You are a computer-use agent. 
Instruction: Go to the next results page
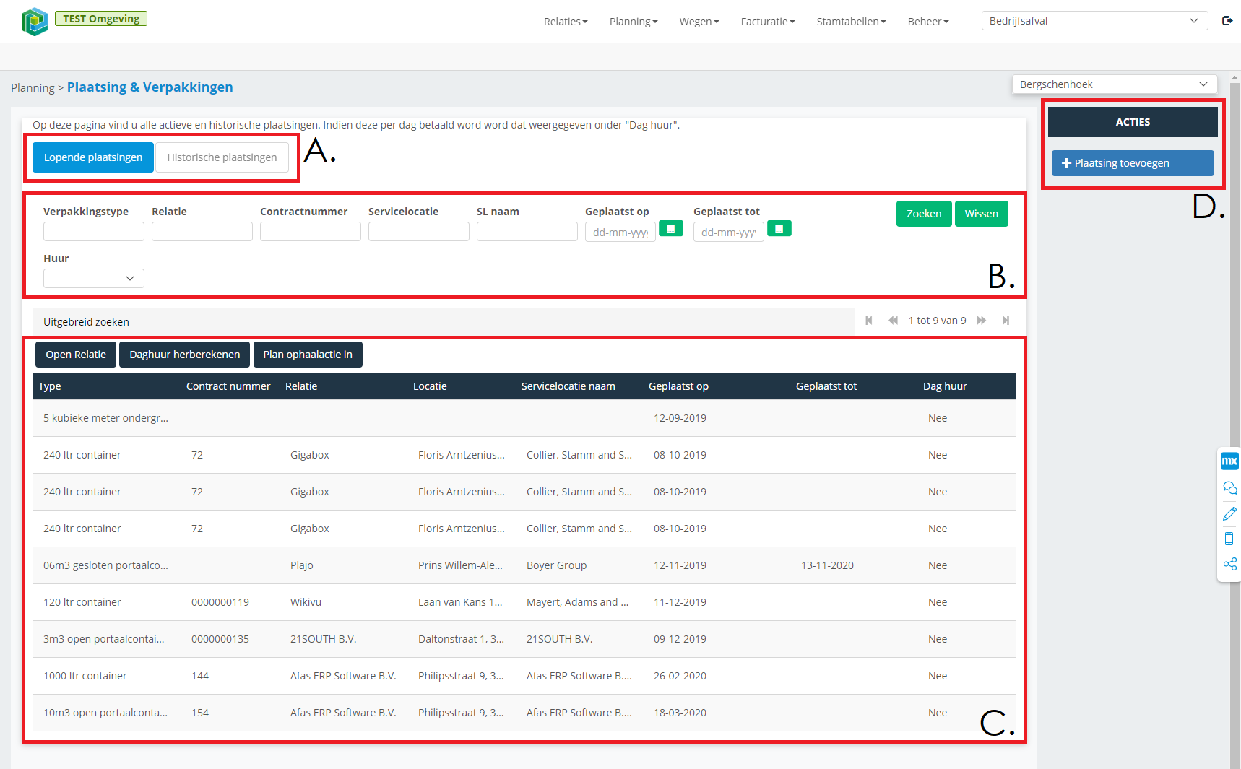(x=982, y=321)
